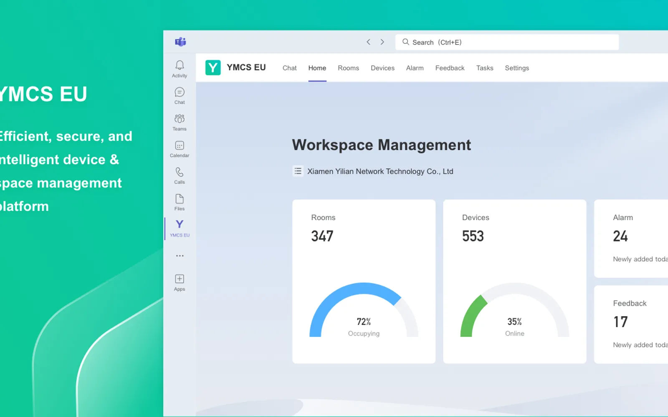Click the Rooms card label
Viewport: 668px width, 417px height.
323,218
